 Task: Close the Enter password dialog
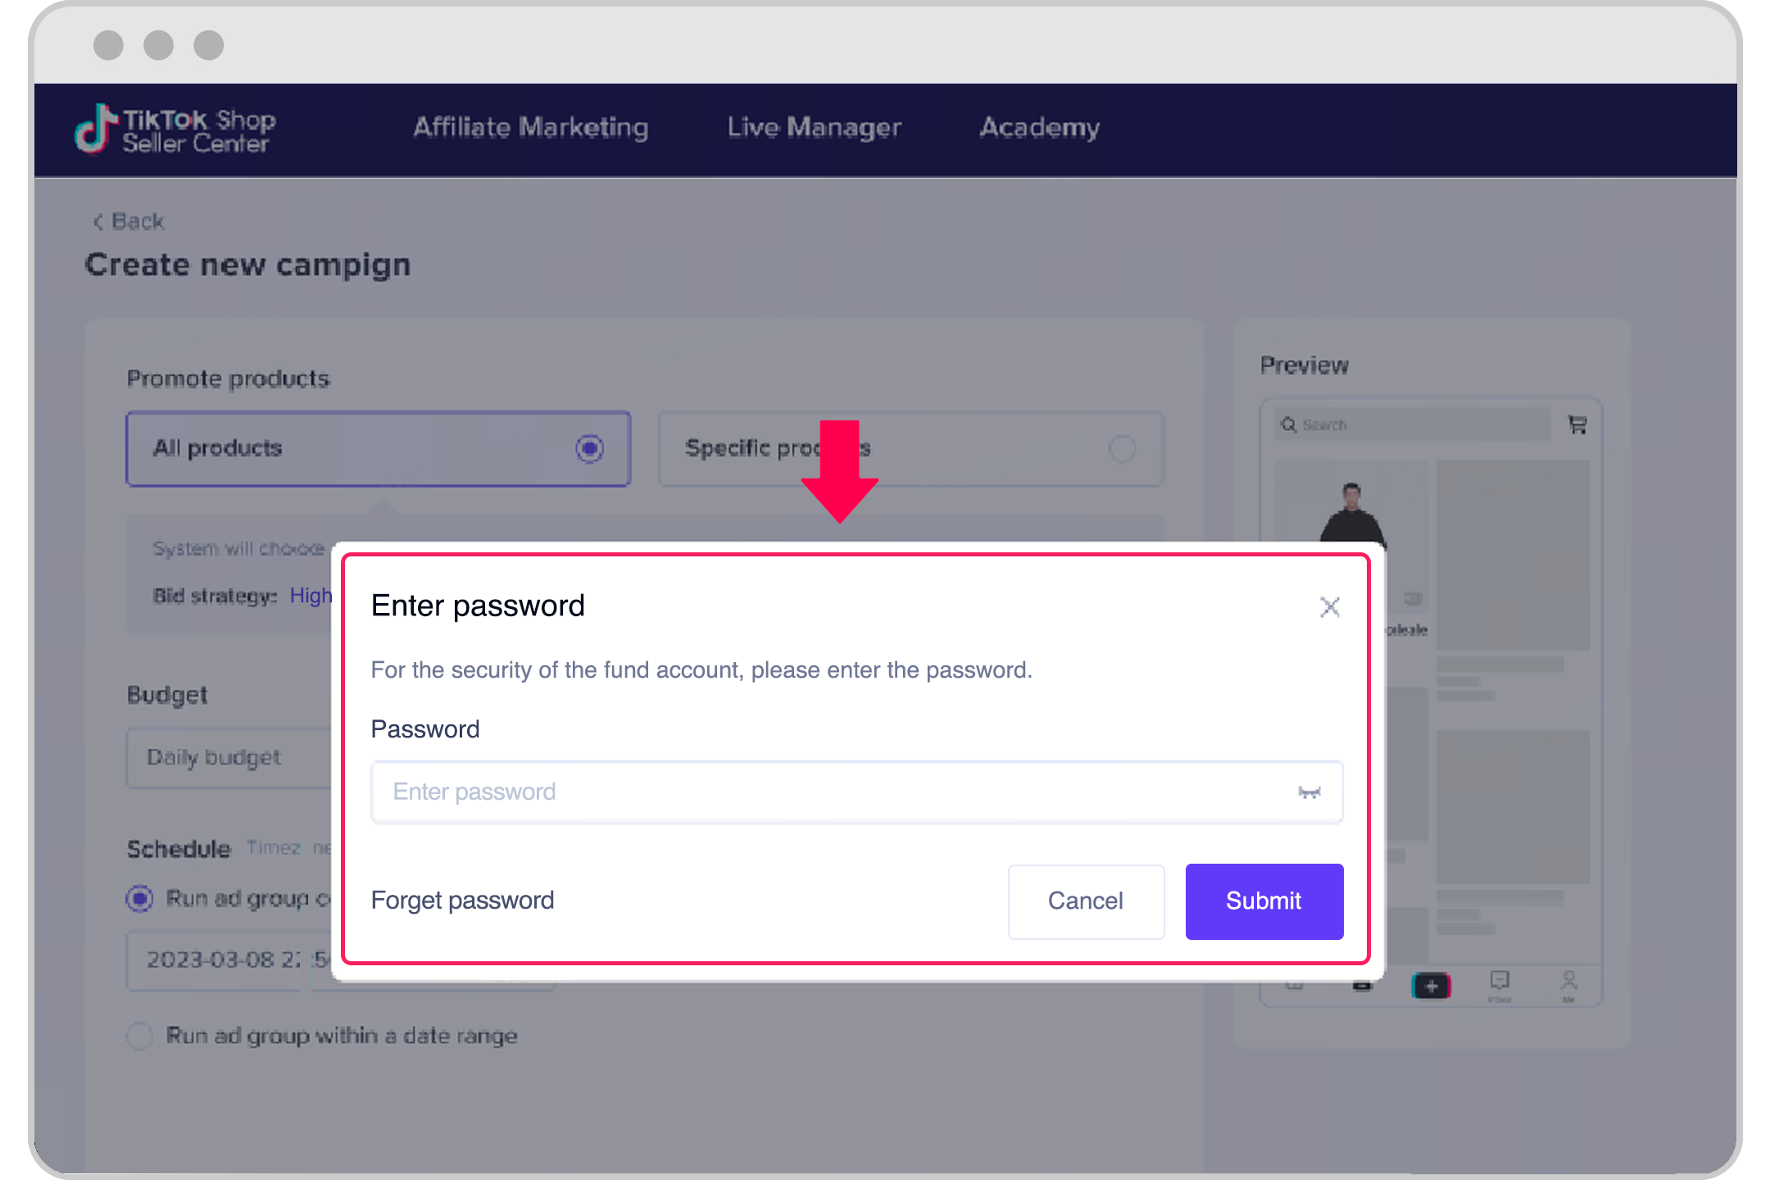click(x=1329, y=607)
